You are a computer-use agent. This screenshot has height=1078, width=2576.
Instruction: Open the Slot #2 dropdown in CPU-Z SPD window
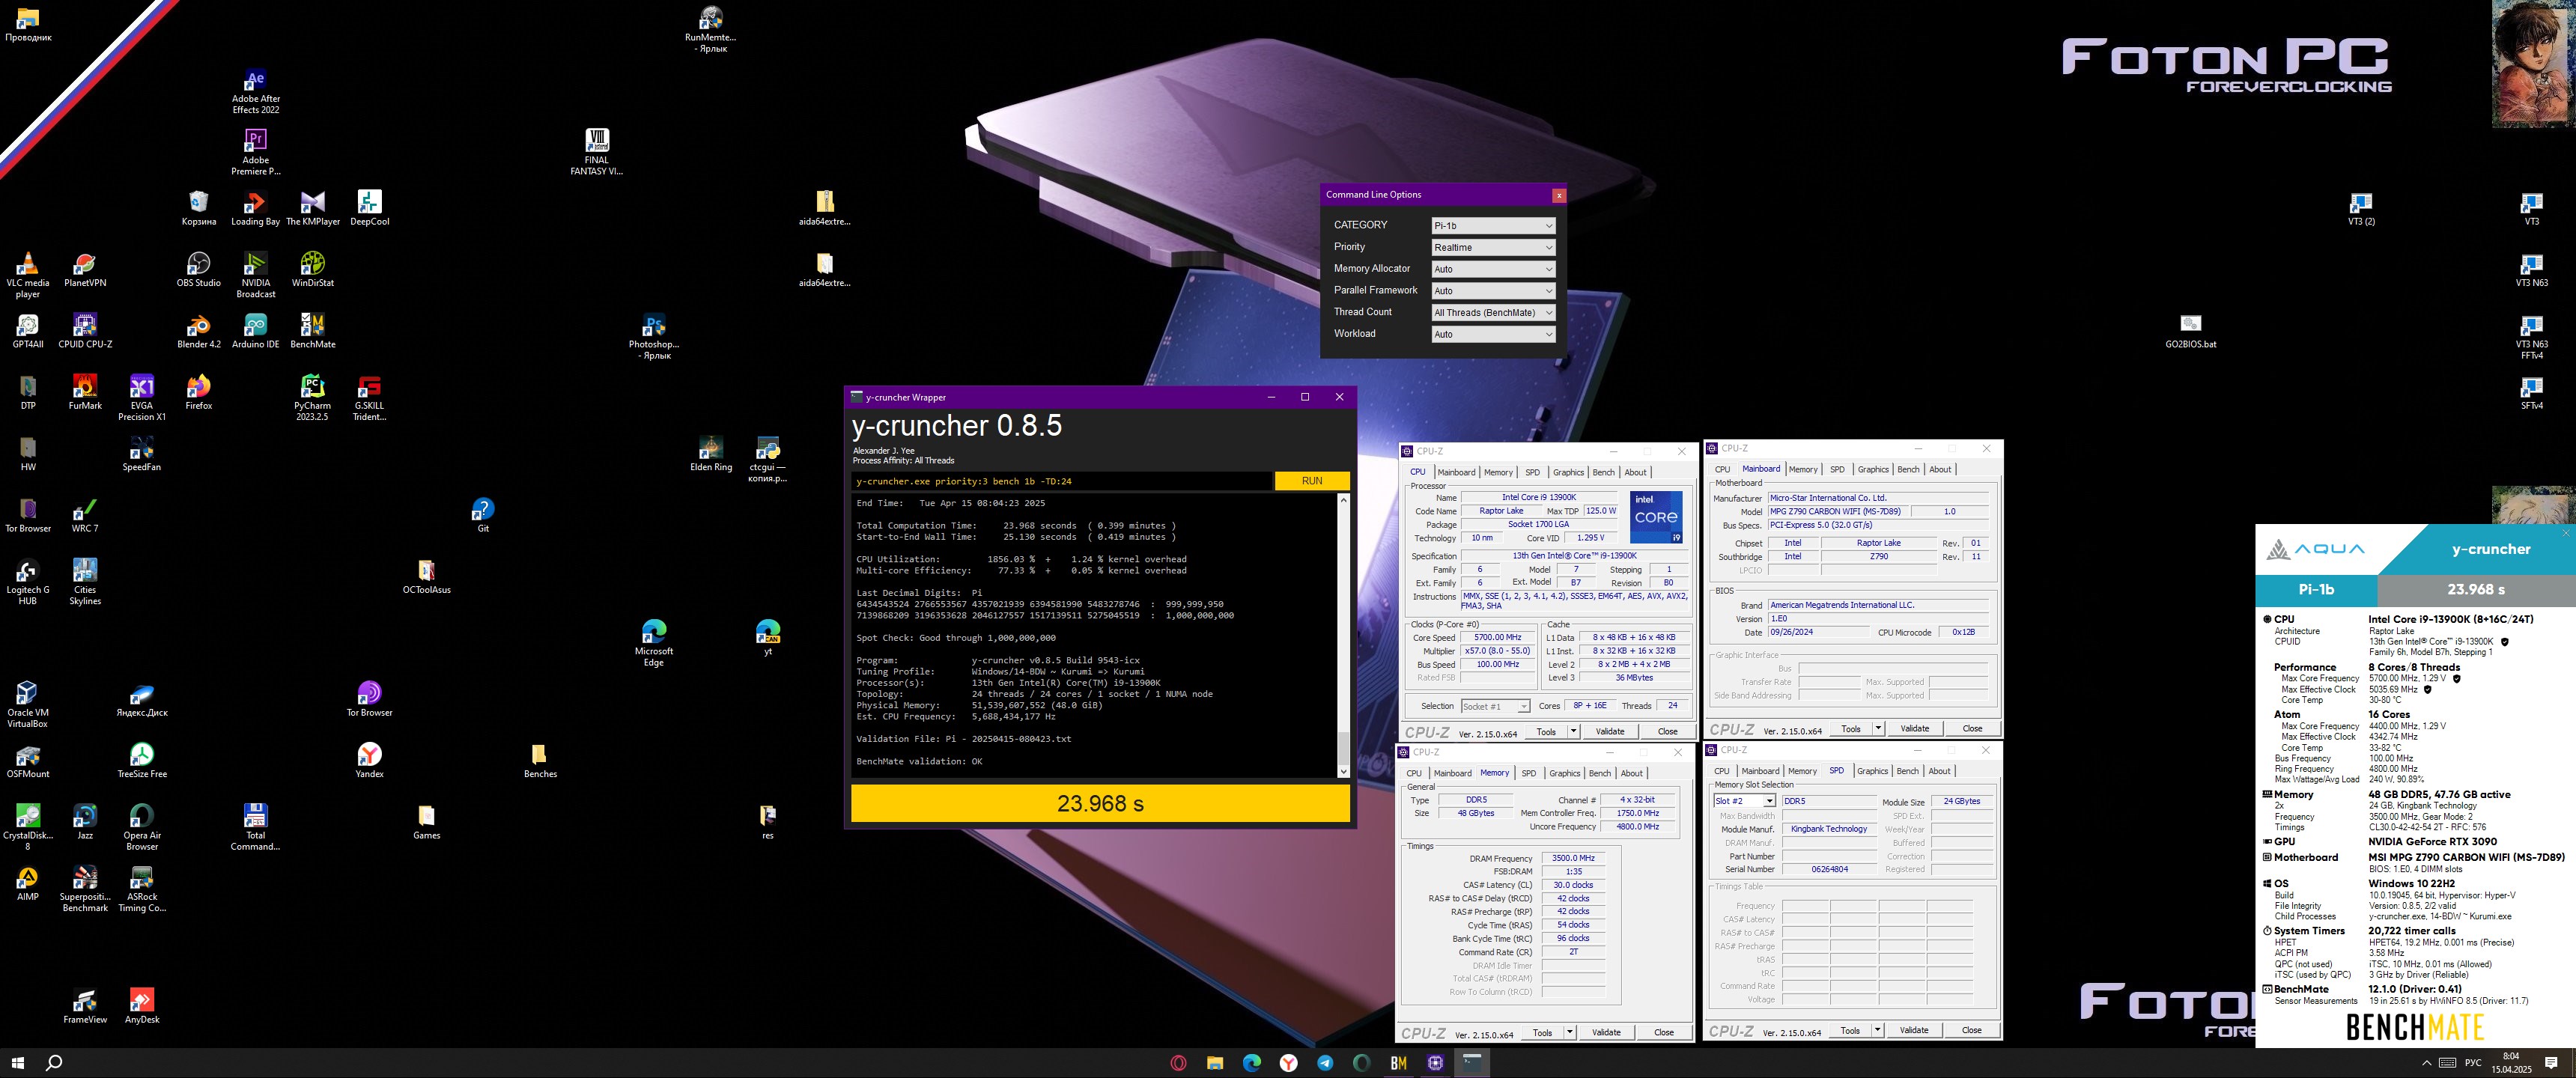1744,801
